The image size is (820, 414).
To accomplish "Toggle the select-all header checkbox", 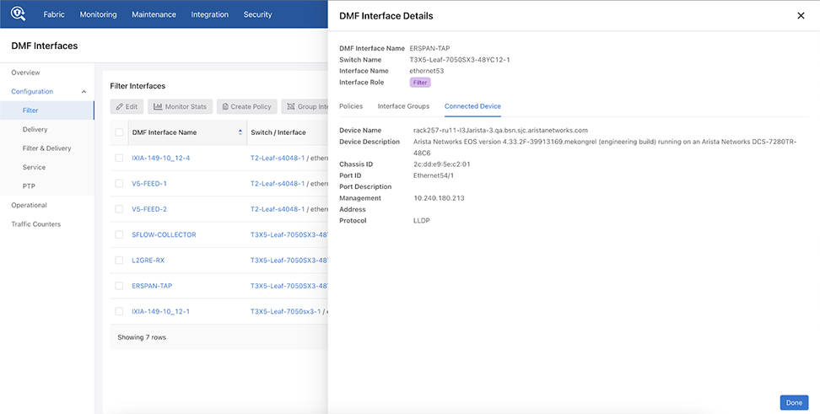I will 119,132.
